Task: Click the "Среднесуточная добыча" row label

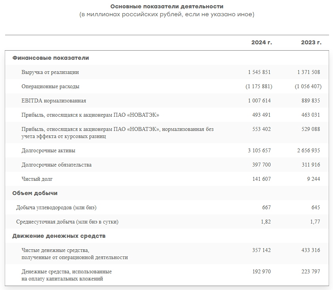Action: pyautogui.click(x=67, y=222)
